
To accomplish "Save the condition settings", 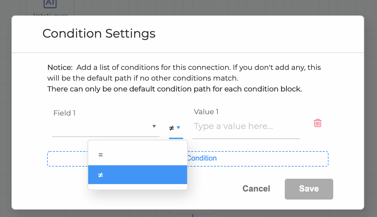I will 309,189.
